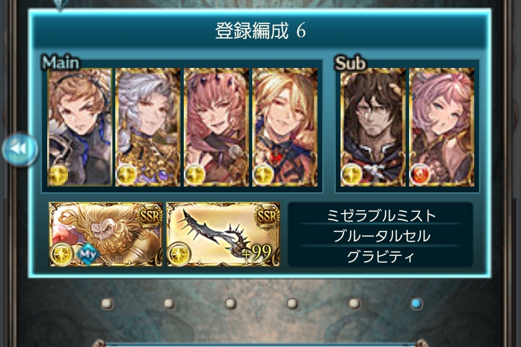Image resolution: width=521 pixels, height=347 pixels.
Task: Go to third party page dot
Action: tap(231, 304)
